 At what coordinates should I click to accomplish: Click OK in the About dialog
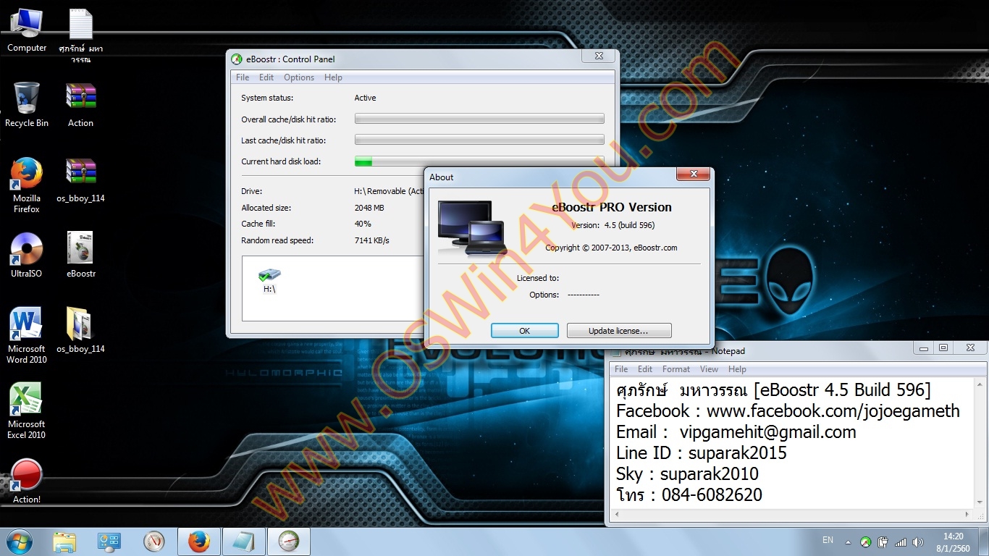[525, 331]
